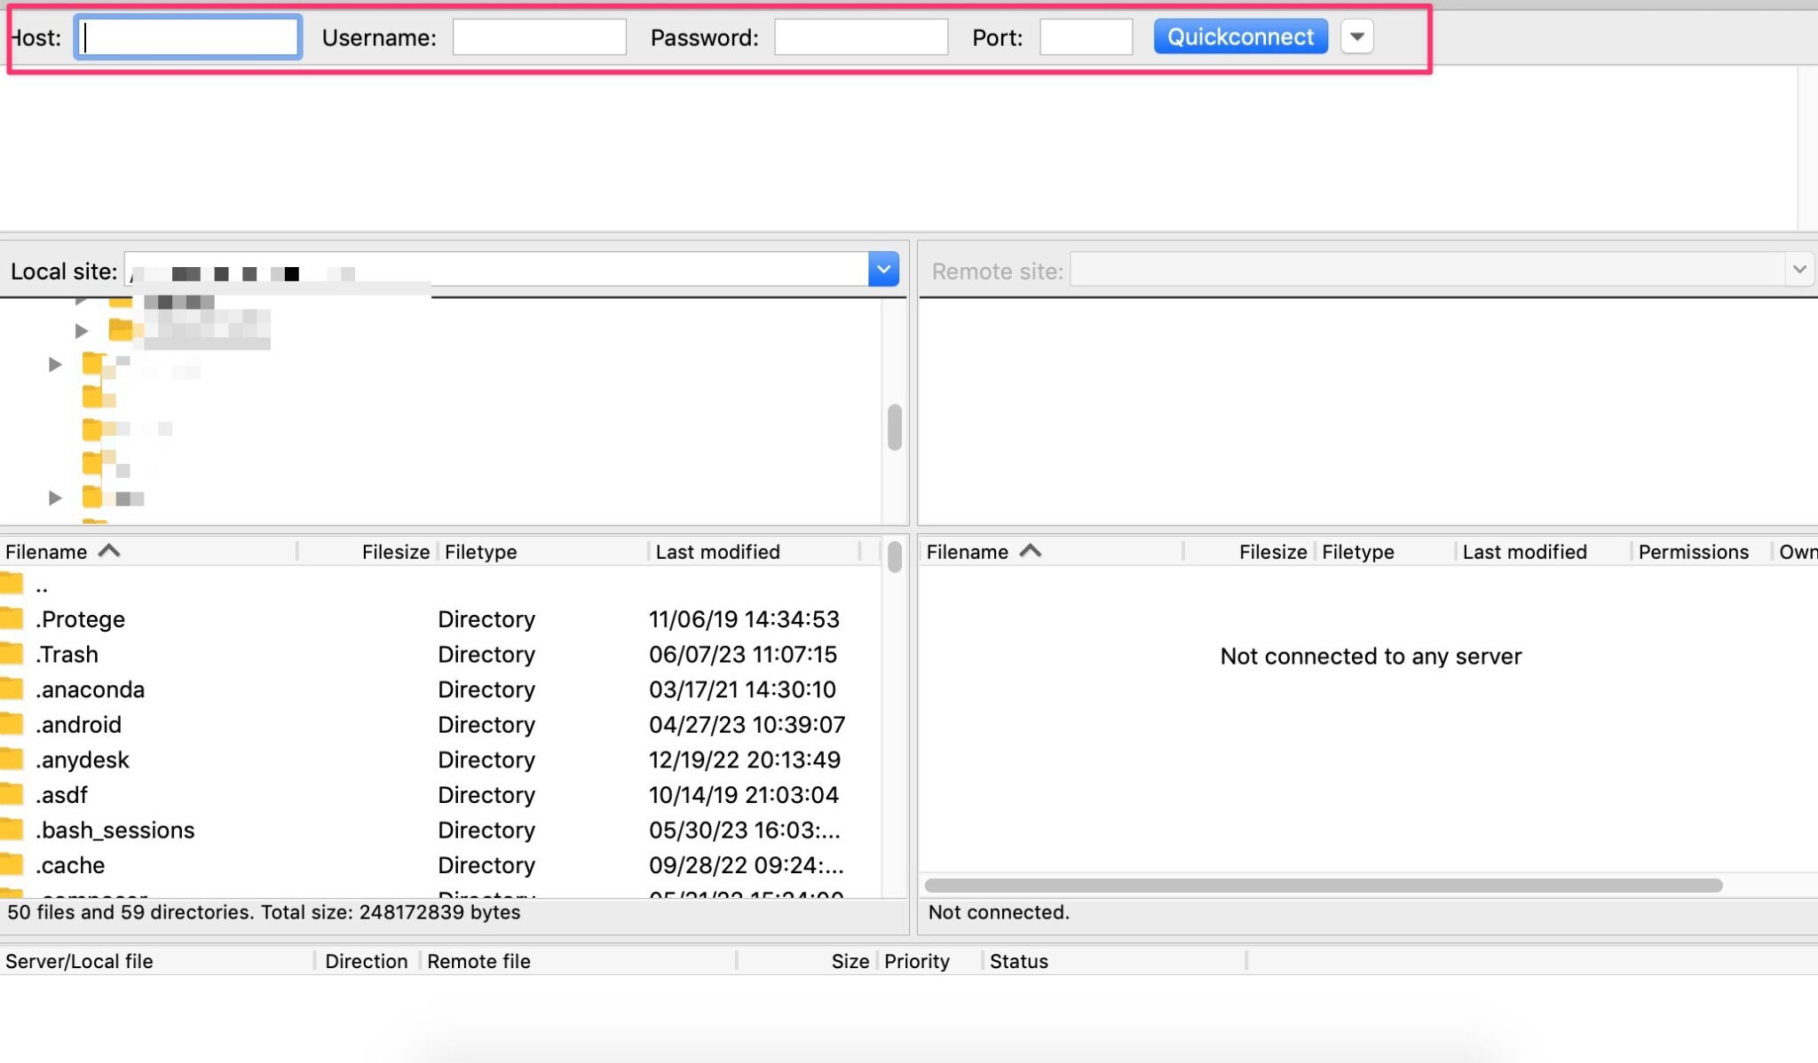This screenshot has height=1063, width=1818.
Task: Click into the Password field
Action: point(860,37)
